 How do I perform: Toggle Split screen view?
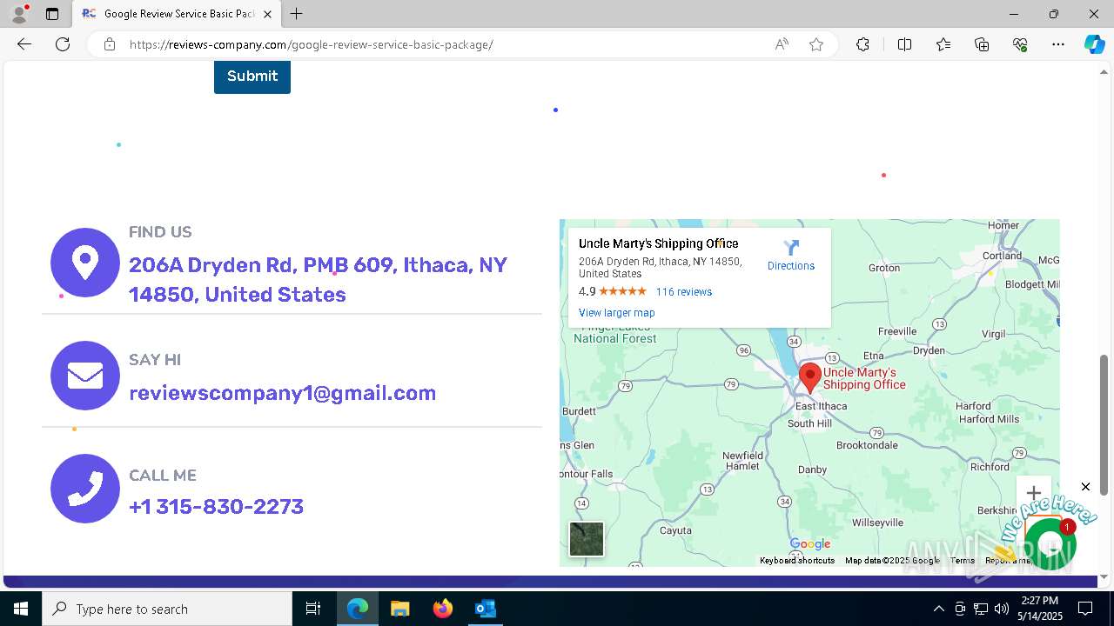click(x=904, y=44)
